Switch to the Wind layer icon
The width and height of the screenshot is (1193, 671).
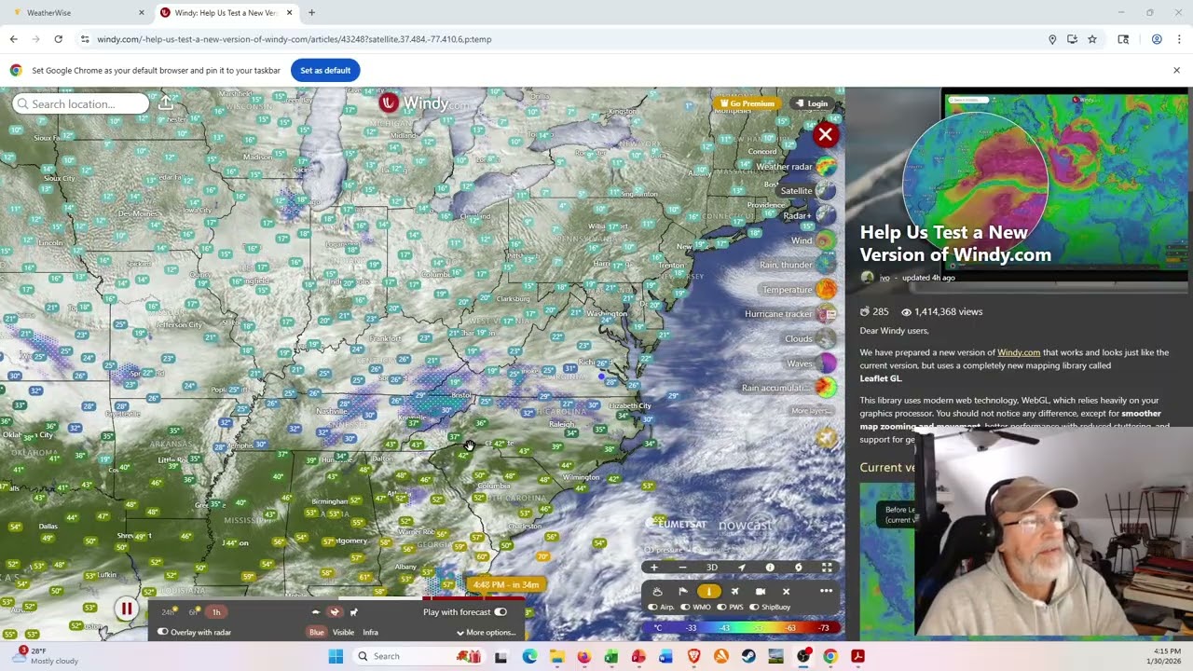pos(826,240)
